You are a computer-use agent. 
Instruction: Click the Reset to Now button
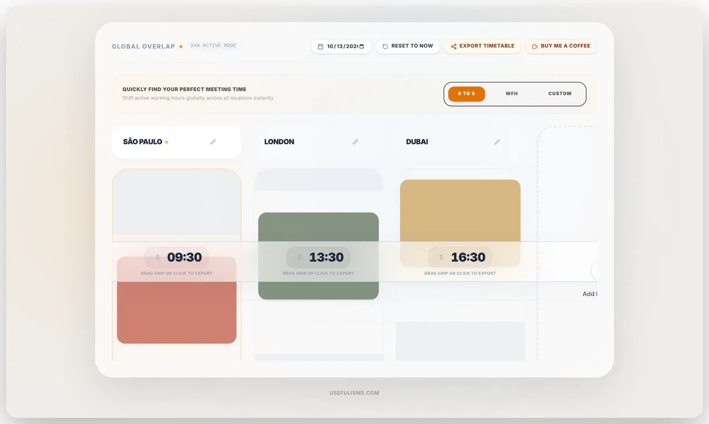point(408,46)
